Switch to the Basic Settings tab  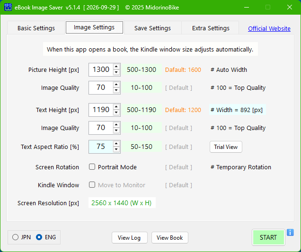click(x=36, y=28)
